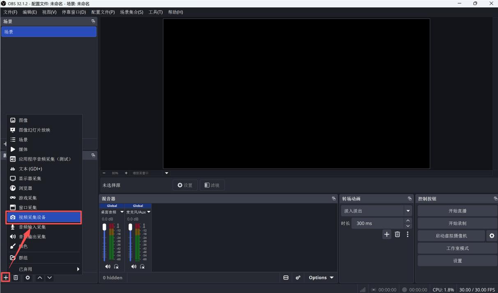Open preview scaling 缩放至窗口 dropdown

(167, 173)
